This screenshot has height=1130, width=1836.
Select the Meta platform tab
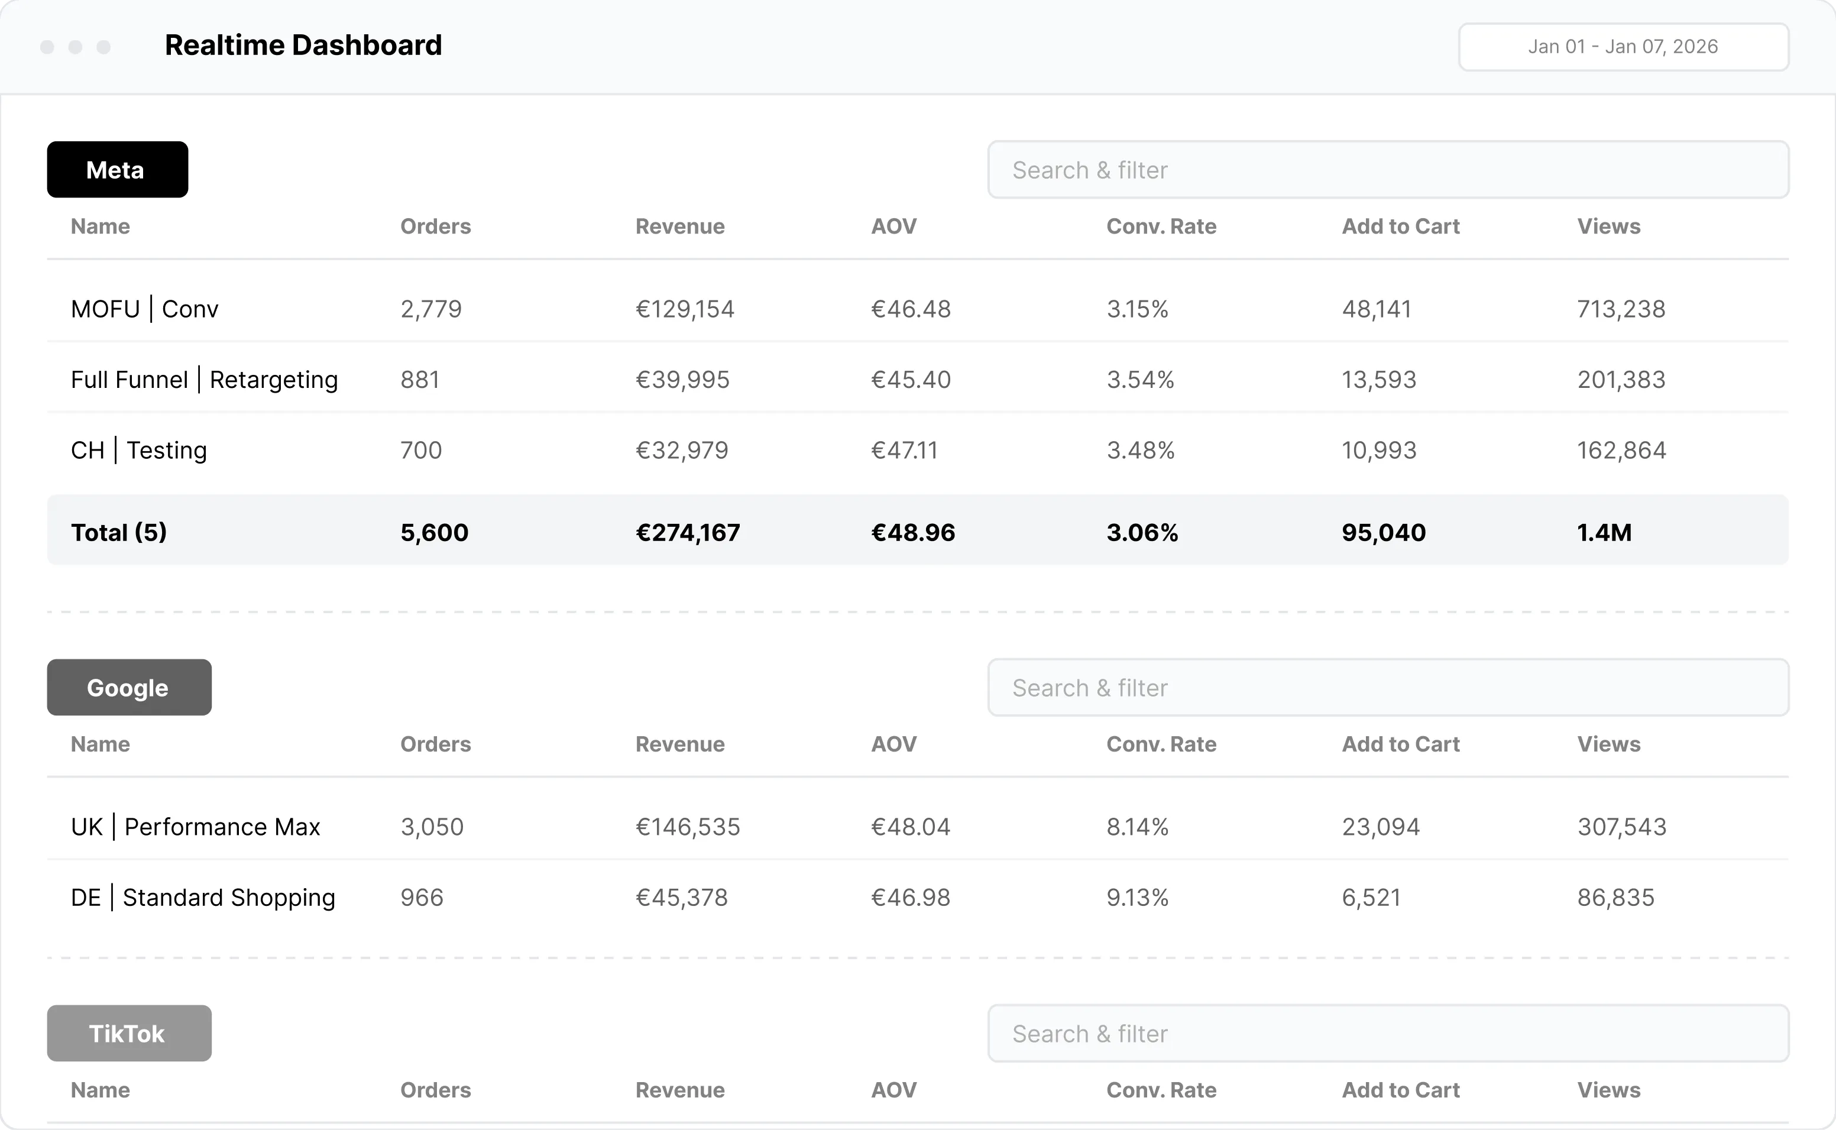click(x=117, y=170)
